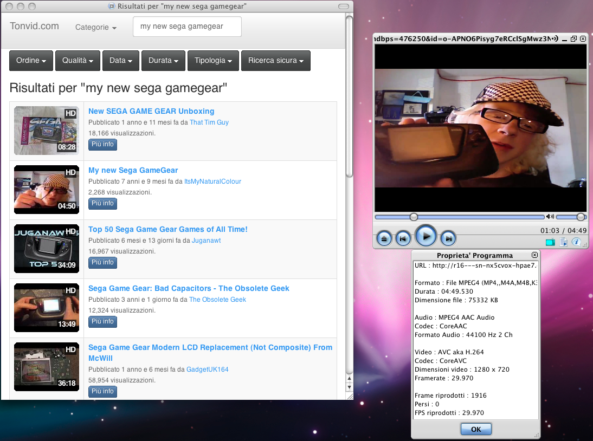This screenshot has height=441, width=593.
Task: Expand the Ordine filter dropdown
Action: pyautogui.click(x=31, y=61)
